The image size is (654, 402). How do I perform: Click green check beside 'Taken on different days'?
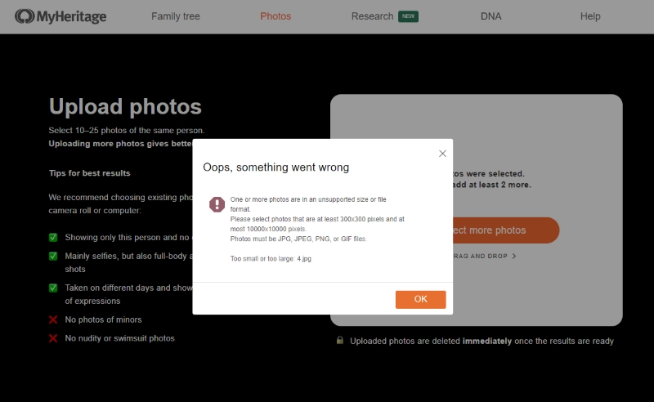[x=53, y=288]
